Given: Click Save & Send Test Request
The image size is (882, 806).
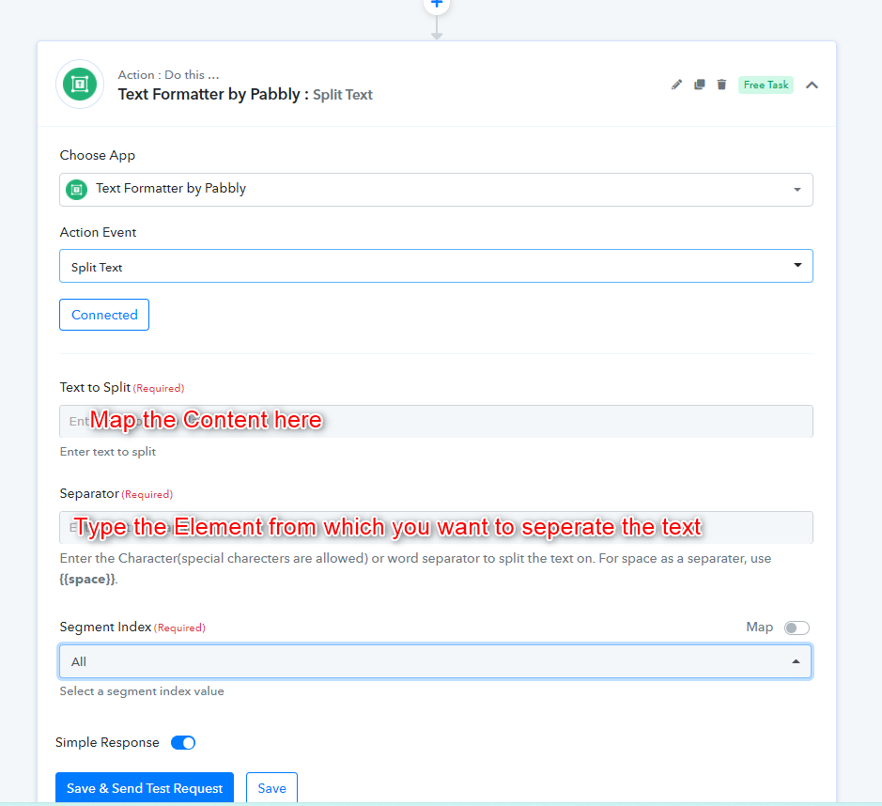Looking at the screenshot, I should 145,788.
